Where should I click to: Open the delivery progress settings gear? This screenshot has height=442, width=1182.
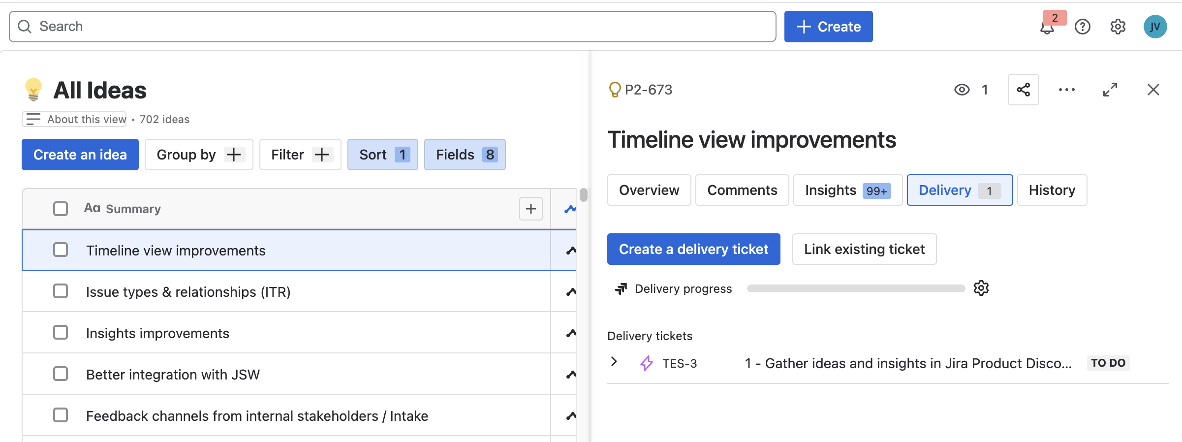coord(981,288)
